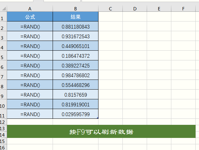
Task: Click the cell showing 0.819919001
Action: coord(76,104)
